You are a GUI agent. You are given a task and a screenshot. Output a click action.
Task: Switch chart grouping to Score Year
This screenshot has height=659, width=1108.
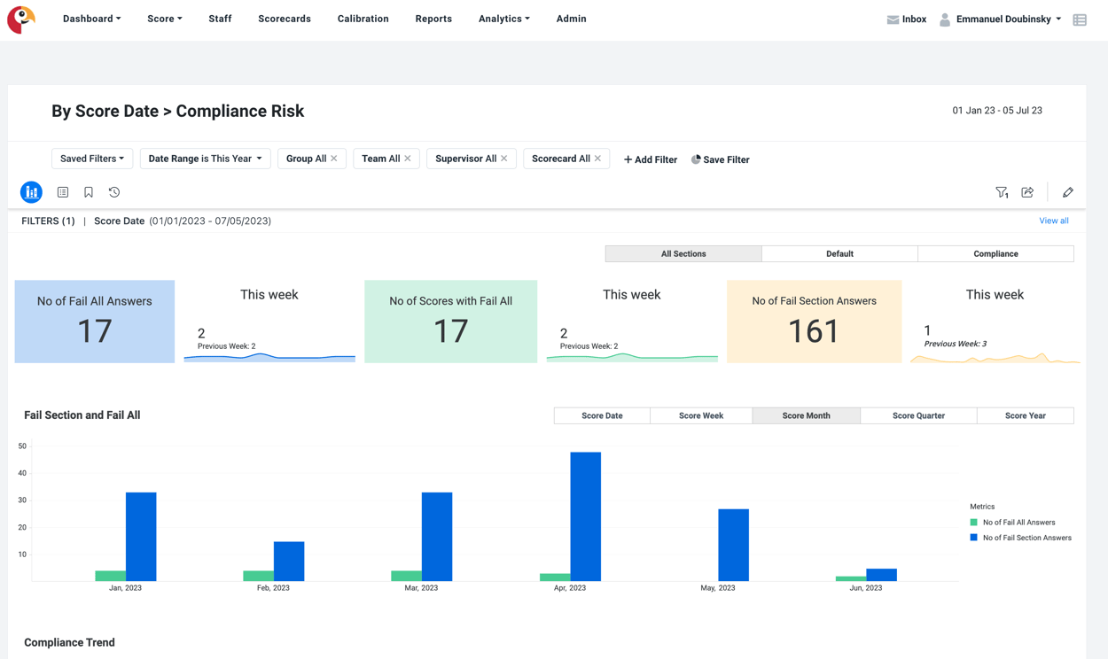1026,415
